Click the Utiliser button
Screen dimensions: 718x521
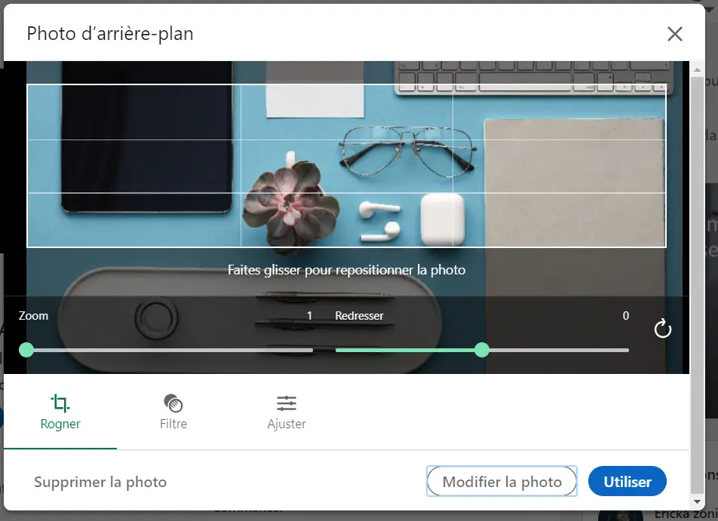[627, 481]
